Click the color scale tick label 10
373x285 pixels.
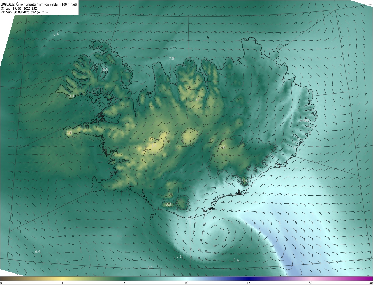(x=186, y=283)
